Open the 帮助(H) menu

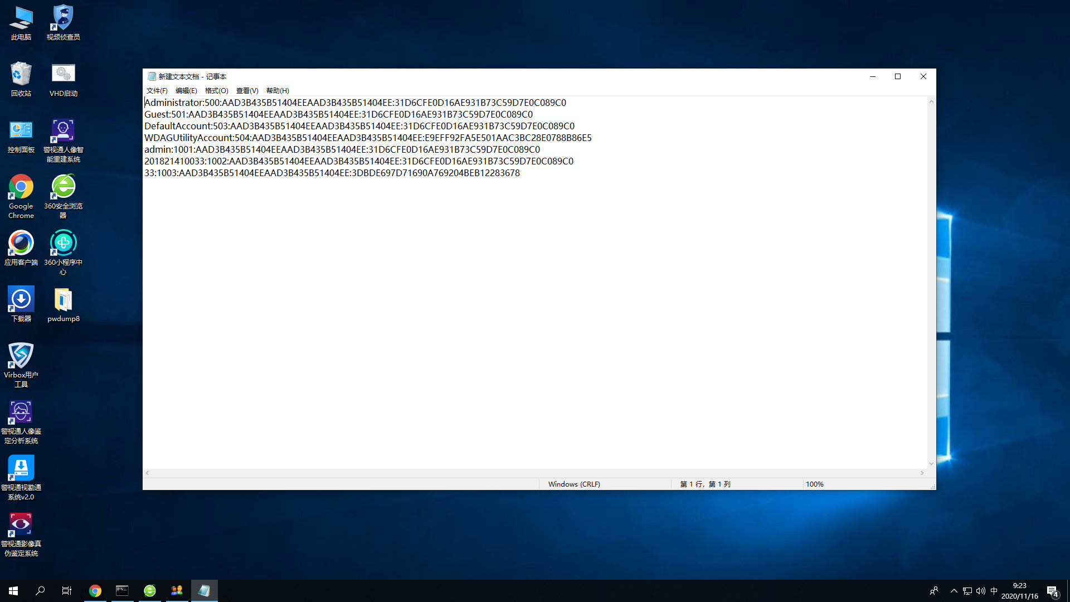(278, 91)
